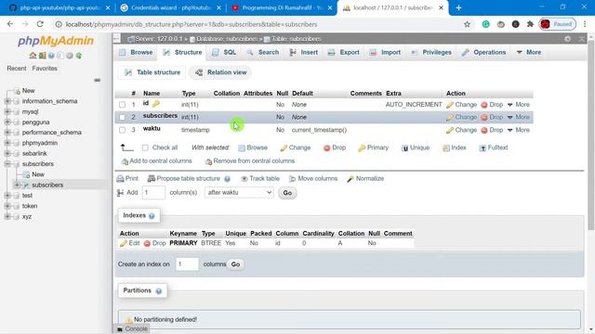Open navigation panel settings gear icon
The width and height of the screenshot is (595, 334).
pyautogui.click(x=70, y=56)
